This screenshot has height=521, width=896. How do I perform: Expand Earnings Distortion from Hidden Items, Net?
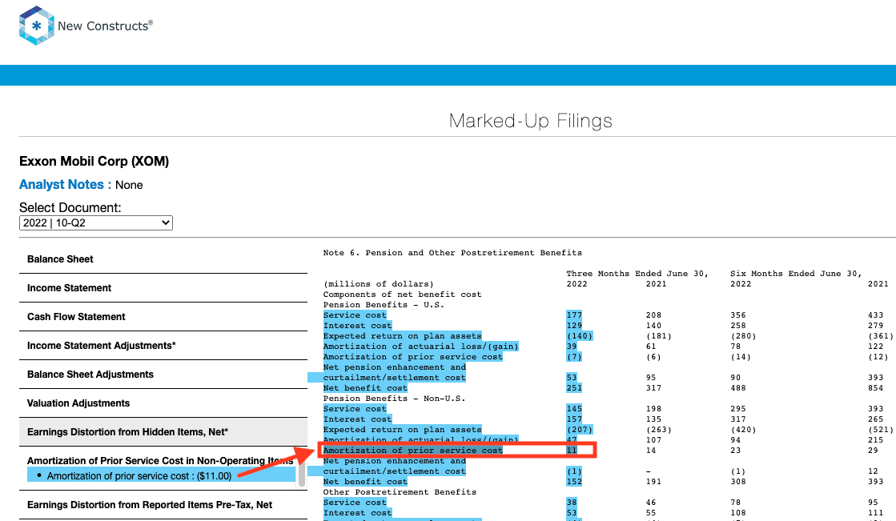[163, 432]
